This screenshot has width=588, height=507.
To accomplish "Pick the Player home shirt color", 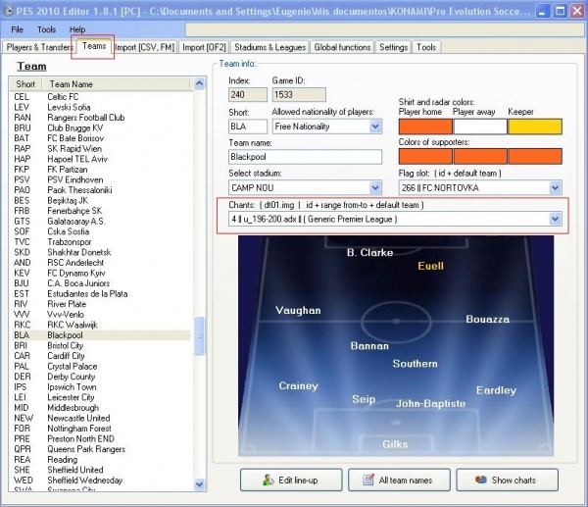I will click(x=425, y=127).
